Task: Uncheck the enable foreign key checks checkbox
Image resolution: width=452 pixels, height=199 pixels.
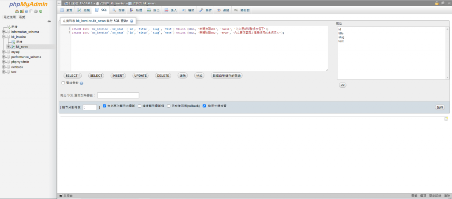Action: pyautogui.click(x=204, y=106)
